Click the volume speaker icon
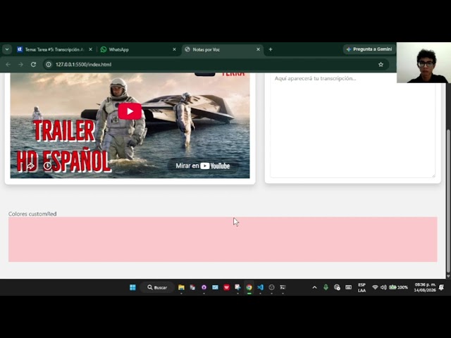 pos(383,287)
